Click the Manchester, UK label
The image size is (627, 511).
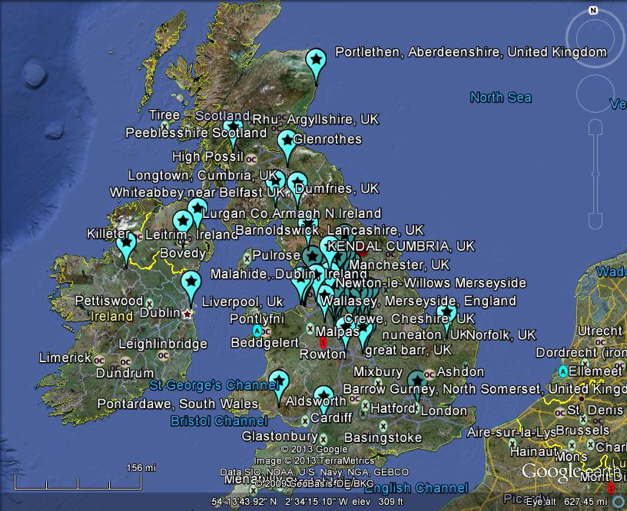[400, 265]
